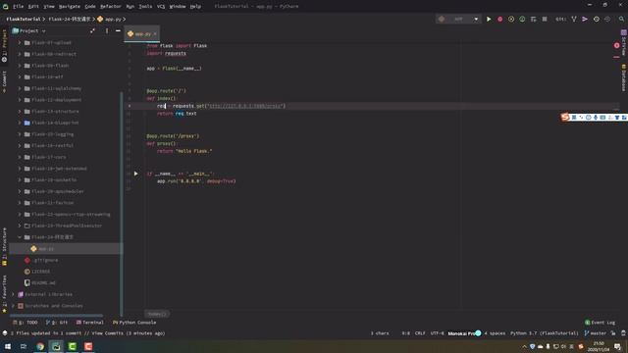
Task: Expand the flask-07-upload folder
Action: point(20,42)
